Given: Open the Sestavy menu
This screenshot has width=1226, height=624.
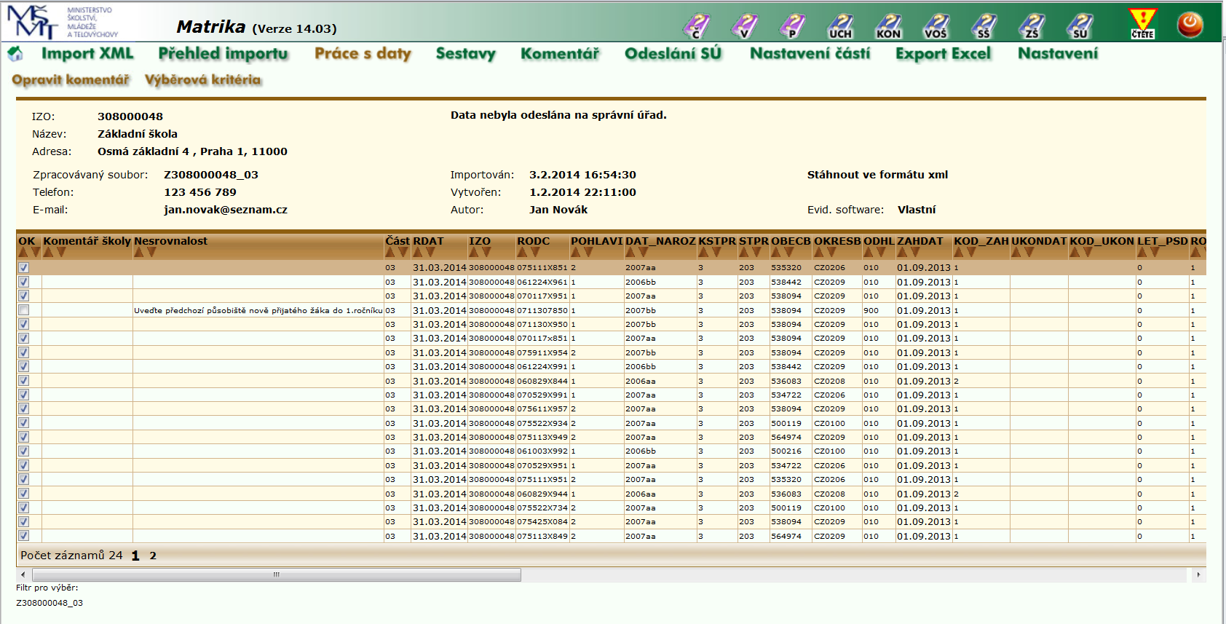Looking at the screenshot, I should pyautogui.click(x=465, y=53).
